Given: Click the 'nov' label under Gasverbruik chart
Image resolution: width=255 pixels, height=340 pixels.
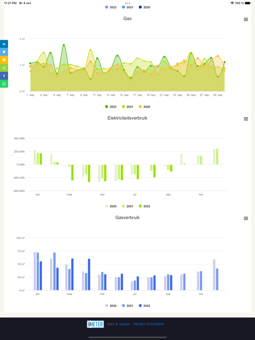Looking at the screenshot, I should pyautogui.click(x=201, y=294).
